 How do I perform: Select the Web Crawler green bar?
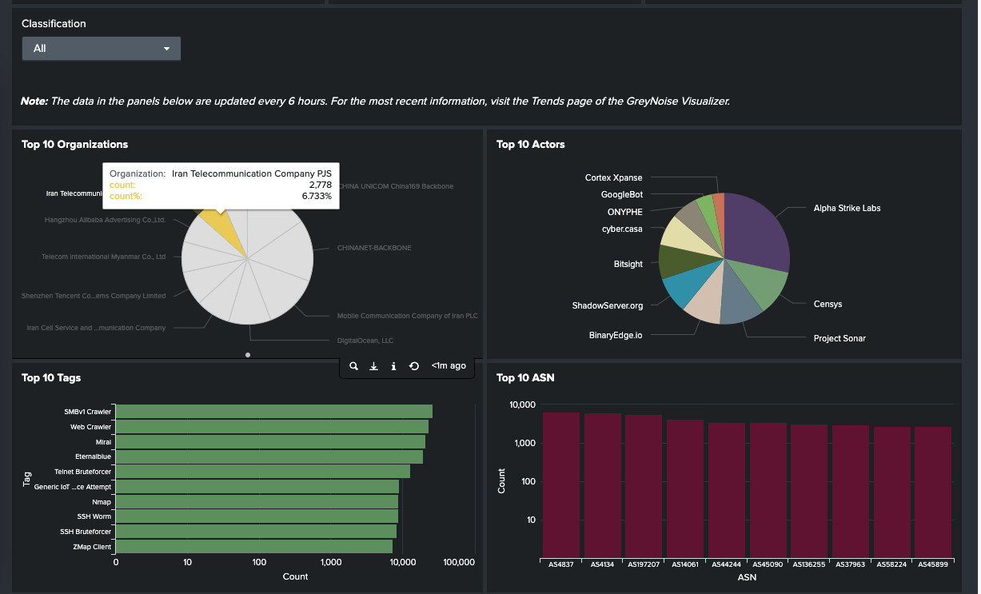[273, 427]
